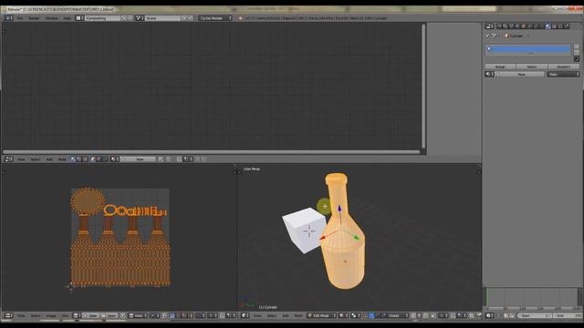Image resolution: width=584 pixels, height=328 pixels.
Task: Browse images in the UV editor header
Action: coord(77,315)
